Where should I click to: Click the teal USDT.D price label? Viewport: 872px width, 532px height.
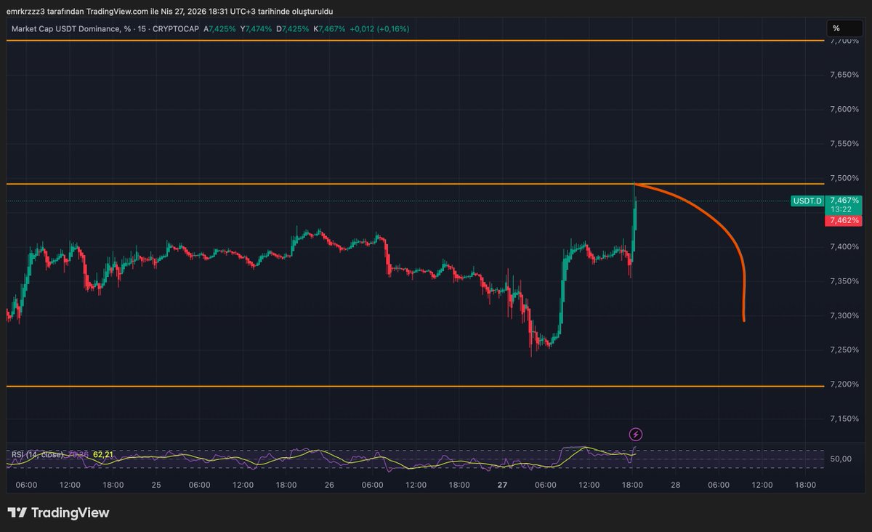(807, 201)
